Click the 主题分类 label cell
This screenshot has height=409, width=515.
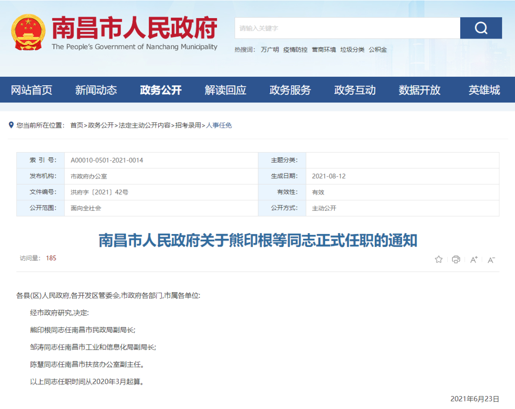pos(282,160)
